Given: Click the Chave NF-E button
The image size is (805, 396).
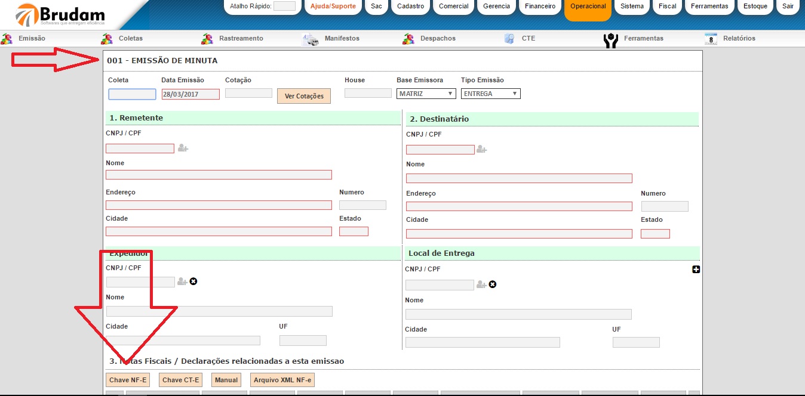Looking at the screenshot, I should point(128,380).
